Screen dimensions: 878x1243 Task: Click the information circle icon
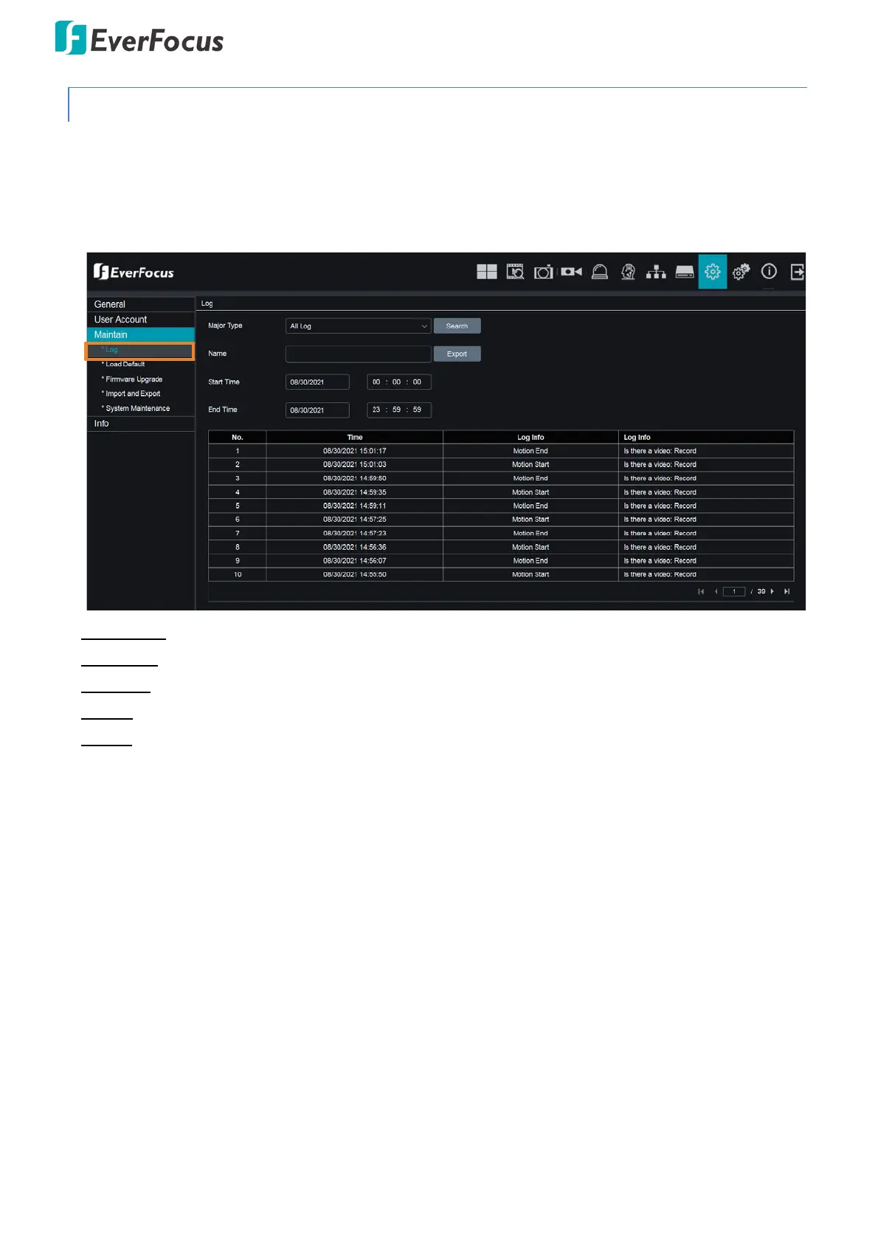pos(769,272)
